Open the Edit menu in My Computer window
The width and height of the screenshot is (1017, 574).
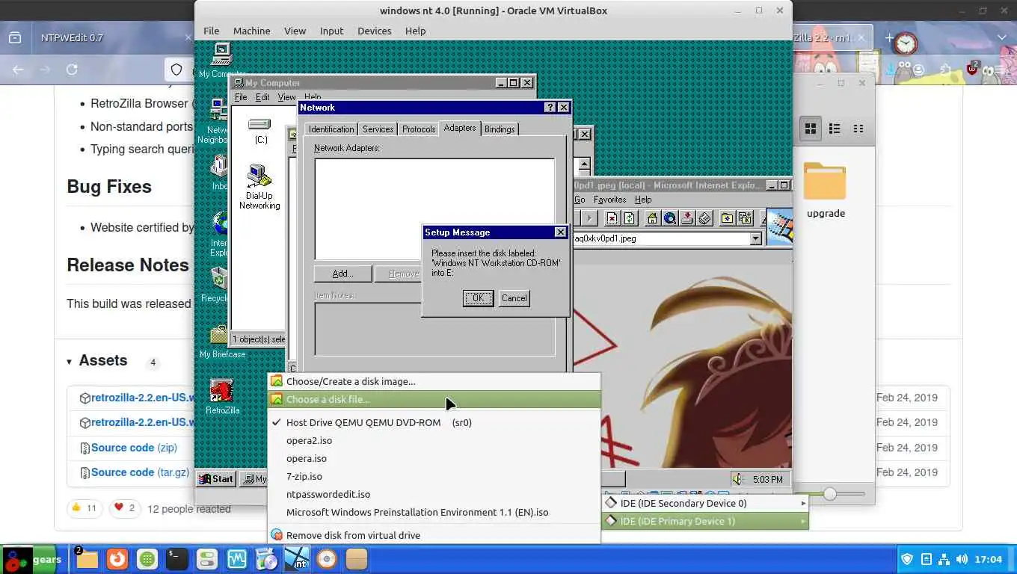[262, 97]
